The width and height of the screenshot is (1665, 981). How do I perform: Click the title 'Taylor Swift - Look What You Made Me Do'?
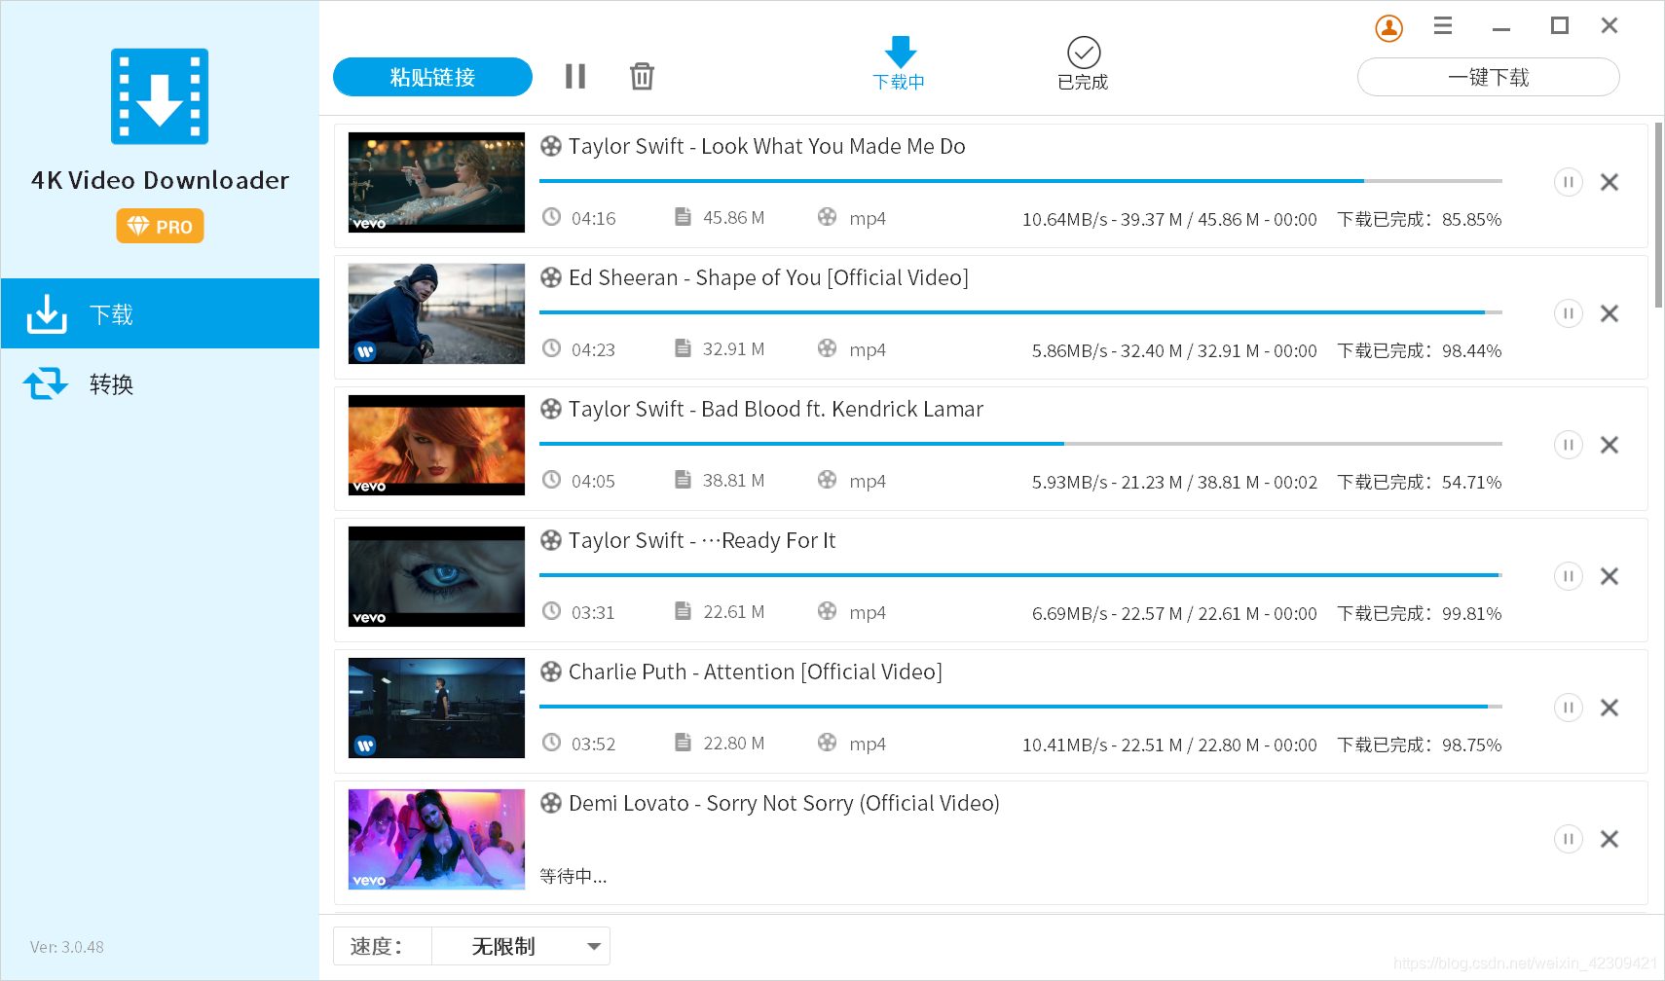pos(766,146)
